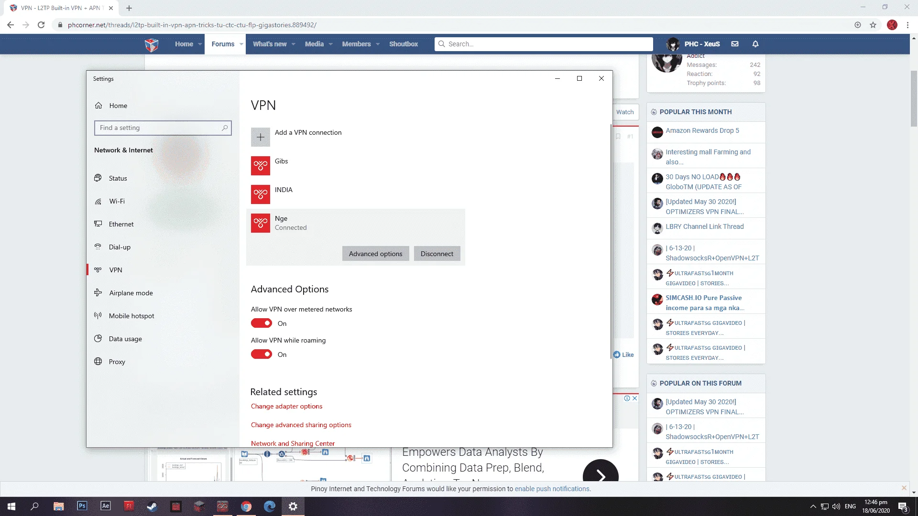Like the forum post
This screenshot has width=918, height=516.
coord(623,355)
